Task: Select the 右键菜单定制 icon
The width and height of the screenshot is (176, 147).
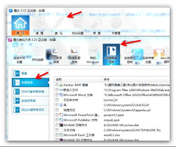Action: coord(111,55)
